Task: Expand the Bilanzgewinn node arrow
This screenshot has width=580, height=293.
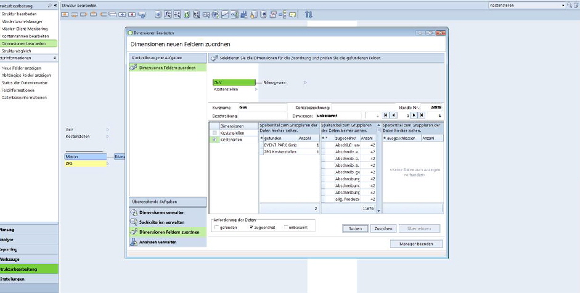Action: point(306,82)
